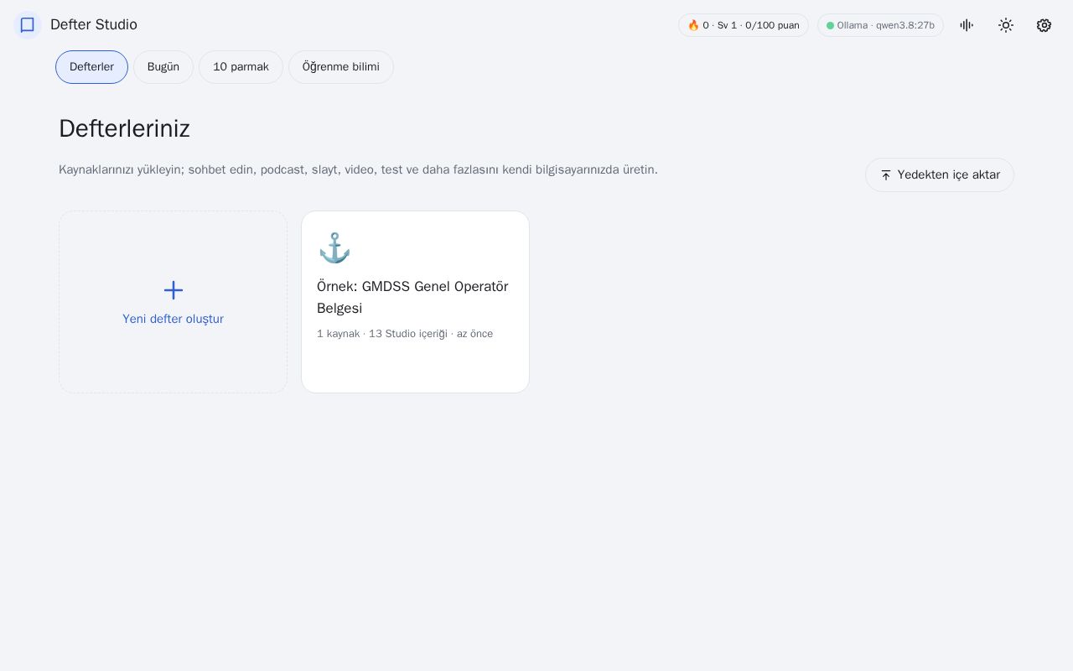
Task: Click the Defter Studio app title
Action: click(x=94, y=25)
